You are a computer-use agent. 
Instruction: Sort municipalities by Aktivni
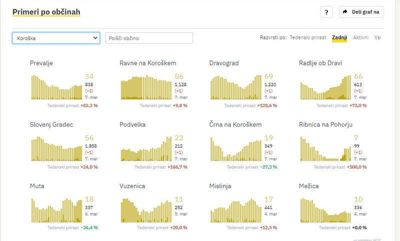click(x=361, y=38)
